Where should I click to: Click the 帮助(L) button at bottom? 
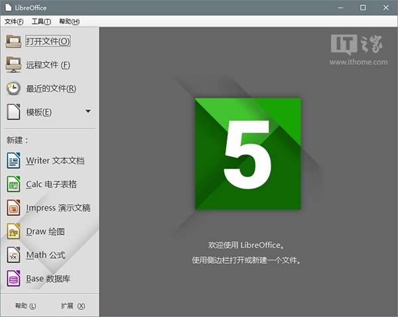(25, 306)
